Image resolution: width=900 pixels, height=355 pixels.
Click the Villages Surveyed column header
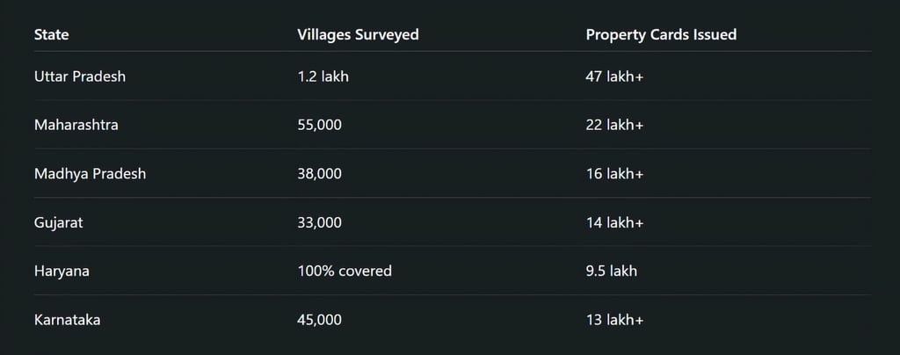(359, 34)
